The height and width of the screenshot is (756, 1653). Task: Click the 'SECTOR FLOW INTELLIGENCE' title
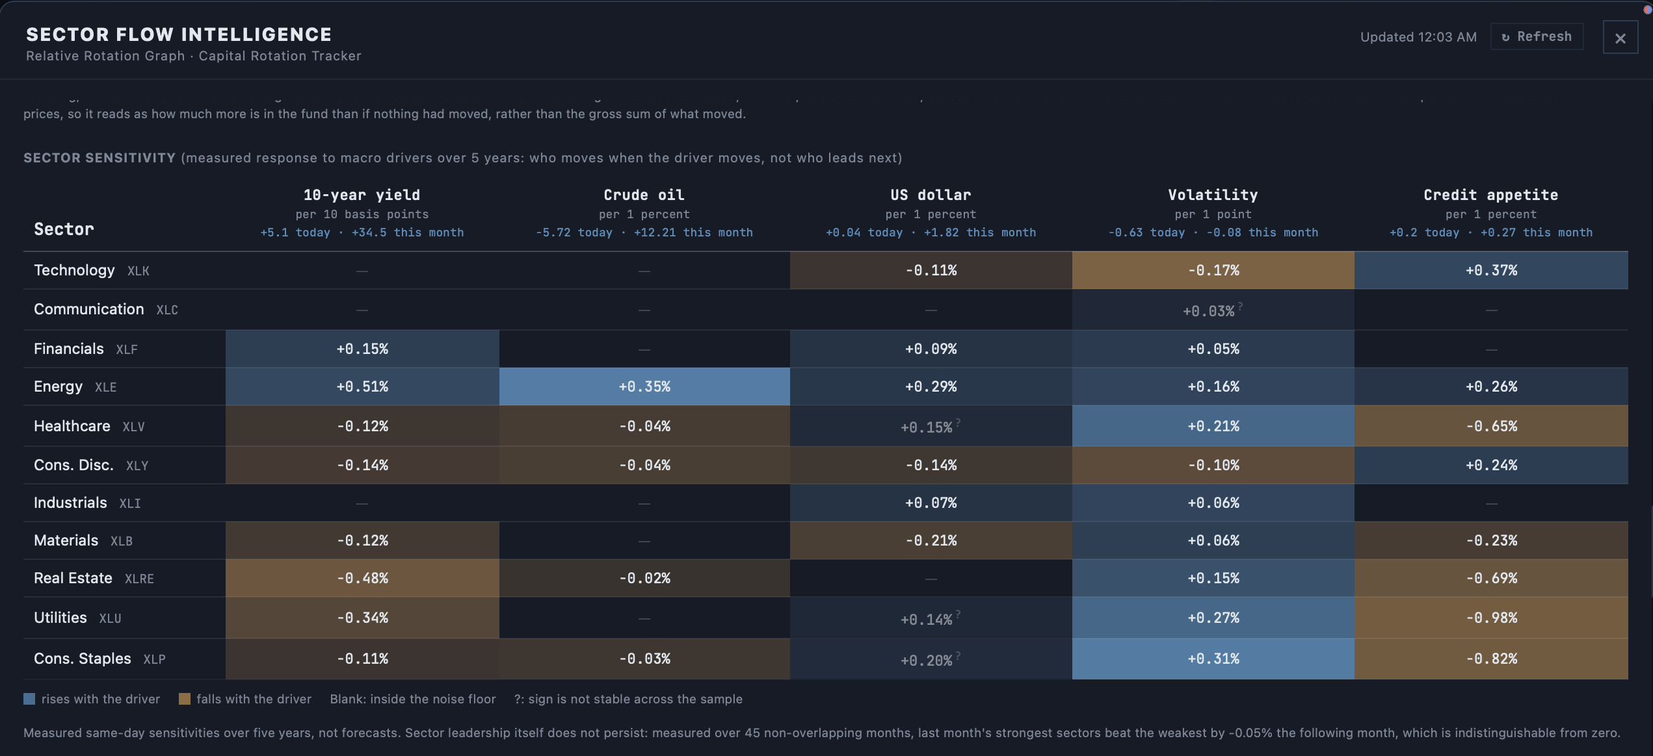[x=179, y=34]
